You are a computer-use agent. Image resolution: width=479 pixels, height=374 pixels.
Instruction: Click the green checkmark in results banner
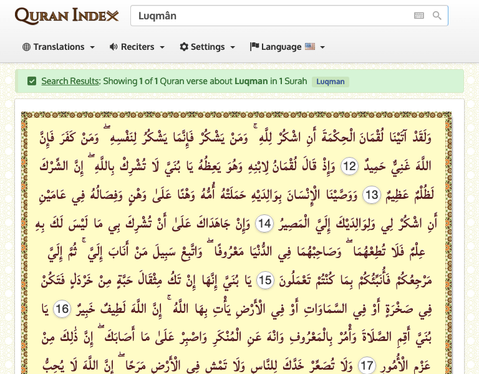point(32,81)
